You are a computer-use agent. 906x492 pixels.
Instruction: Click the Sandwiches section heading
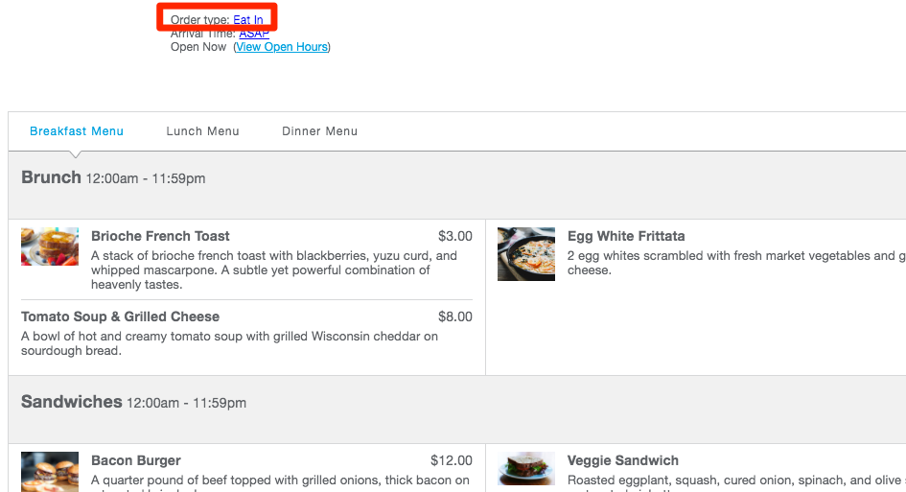(72, 402)
